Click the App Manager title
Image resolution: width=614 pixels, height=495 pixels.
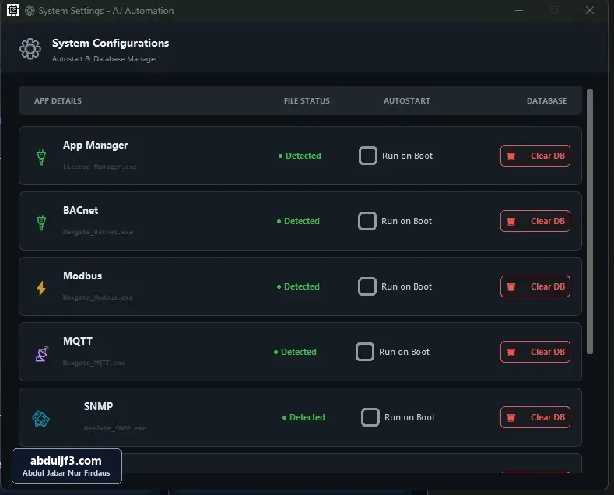coord(95,146)
